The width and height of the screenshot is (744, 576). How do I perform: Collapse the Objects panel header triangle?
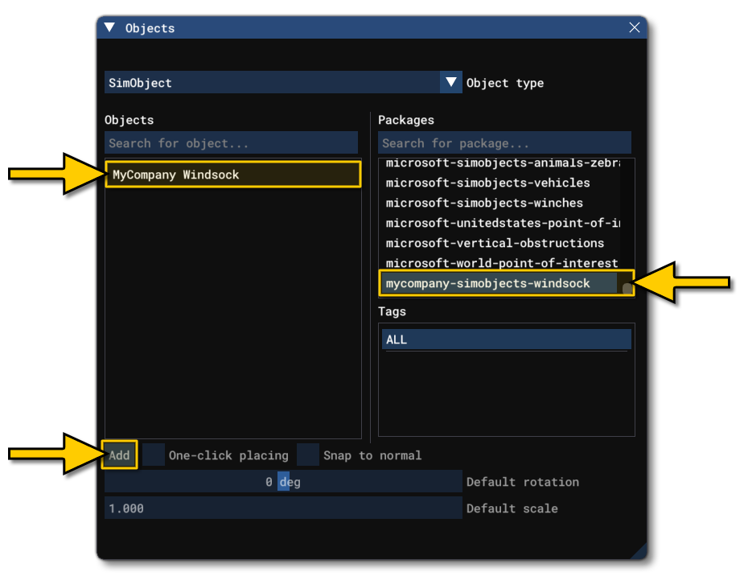(109, 27)
